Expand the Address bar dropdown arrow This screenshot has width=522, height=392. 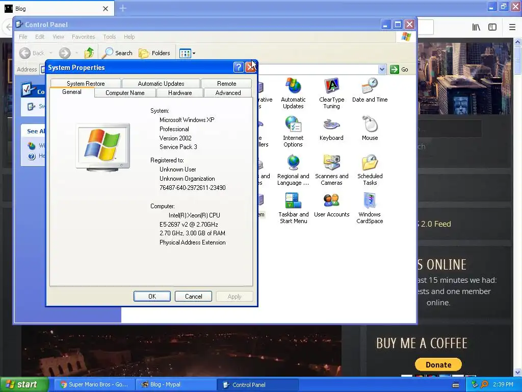click(382, 69)
